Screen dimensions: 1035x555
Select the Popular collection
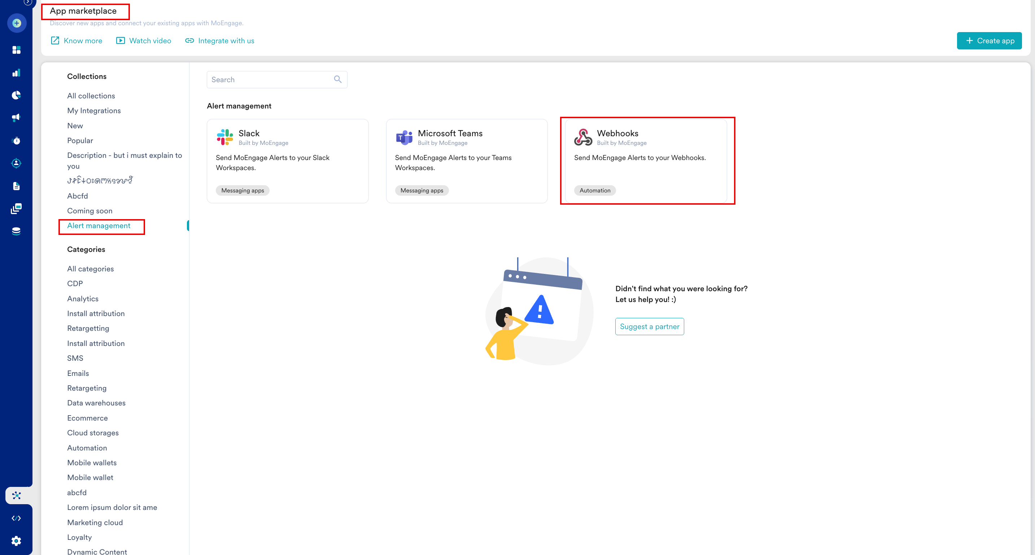(x=80, y=141)
